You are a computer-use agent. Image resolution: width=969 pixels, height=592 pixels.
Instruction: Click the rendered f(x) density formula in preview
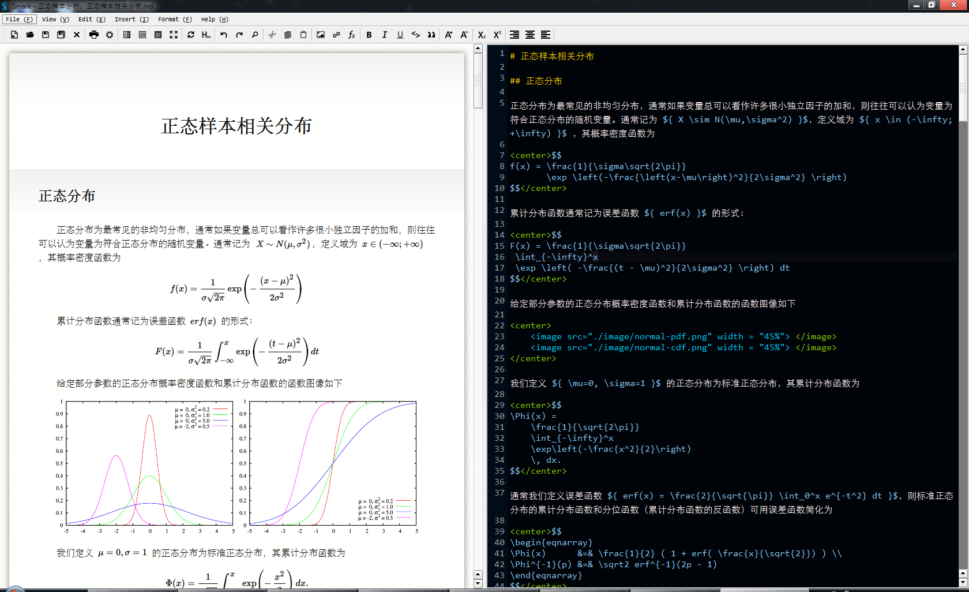point(236,289)
